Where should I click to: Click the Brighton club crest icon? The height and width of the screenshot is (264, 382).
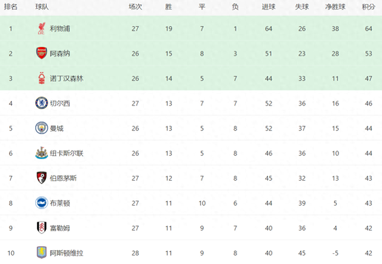coord(42,203)
